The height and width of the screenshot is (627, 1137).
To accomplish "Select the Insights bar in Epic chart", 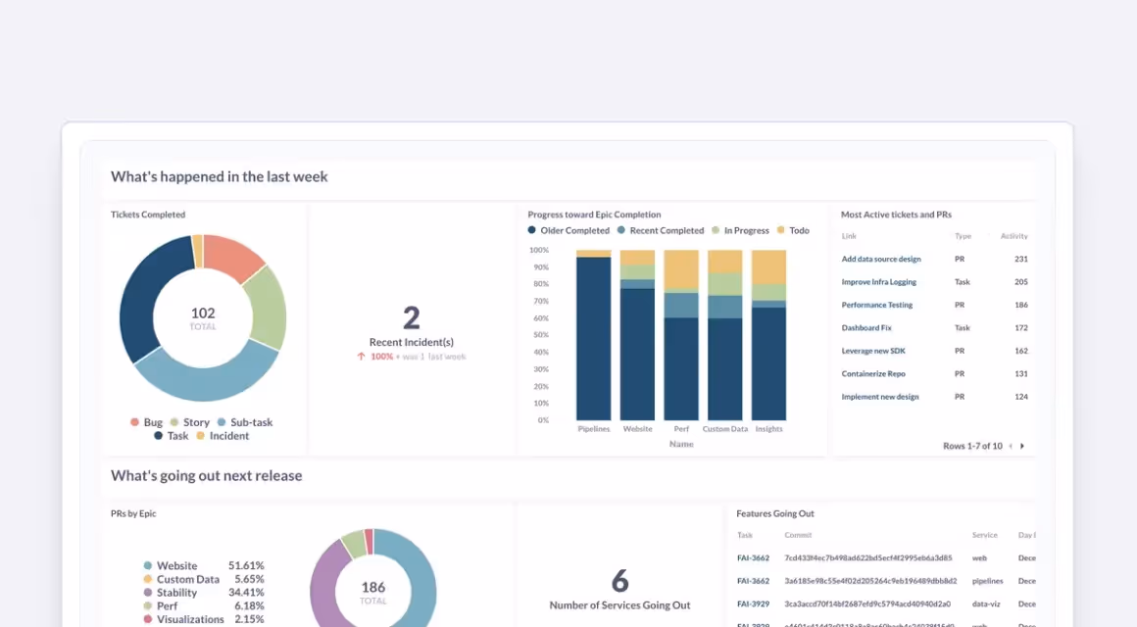I will point(768,335).
